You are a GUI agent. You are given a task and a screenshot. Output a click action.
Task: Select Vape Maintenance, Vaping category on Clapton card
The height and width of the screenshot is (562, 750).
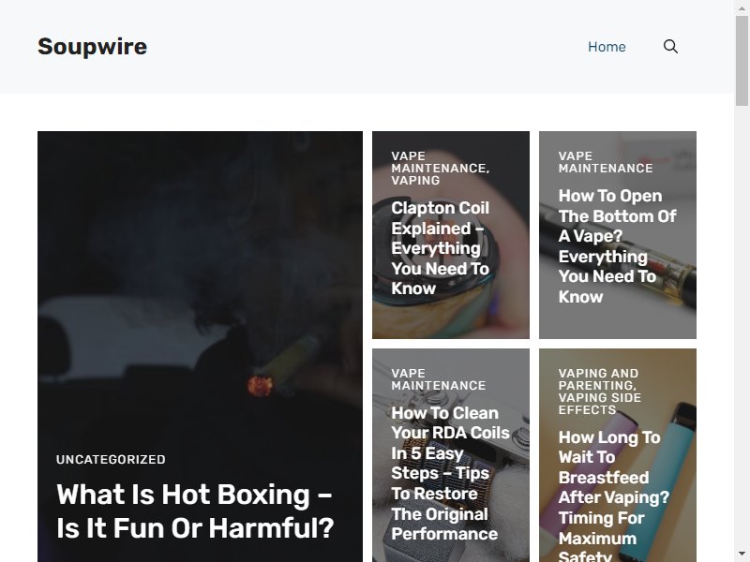pos(440,169)
